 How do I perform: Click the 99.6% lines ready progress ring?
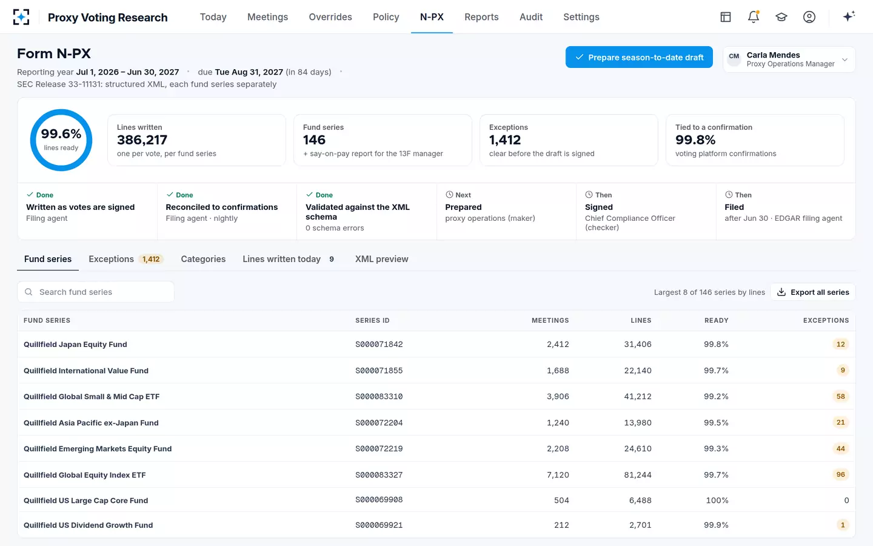tap(61, 140)
